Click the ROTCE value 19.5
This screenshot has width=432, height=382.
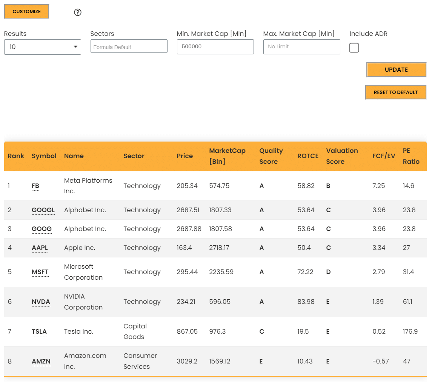point(303,331)
